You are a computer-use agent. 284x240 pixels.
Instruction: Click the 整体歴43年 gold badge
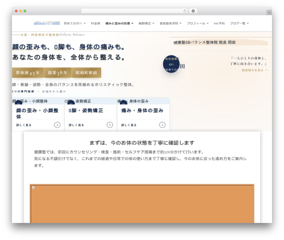coord(28,73)
